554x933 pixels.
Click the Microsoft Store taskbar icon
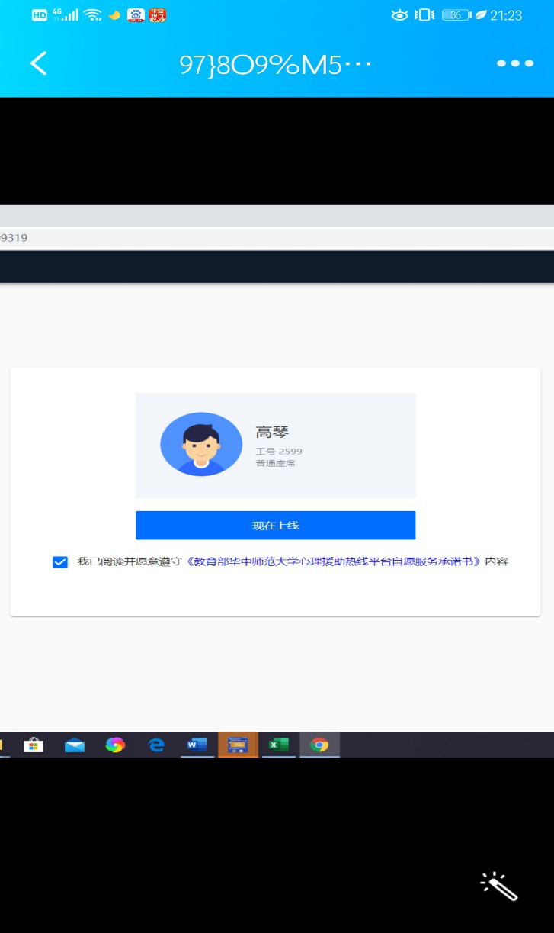click(34, 745)
